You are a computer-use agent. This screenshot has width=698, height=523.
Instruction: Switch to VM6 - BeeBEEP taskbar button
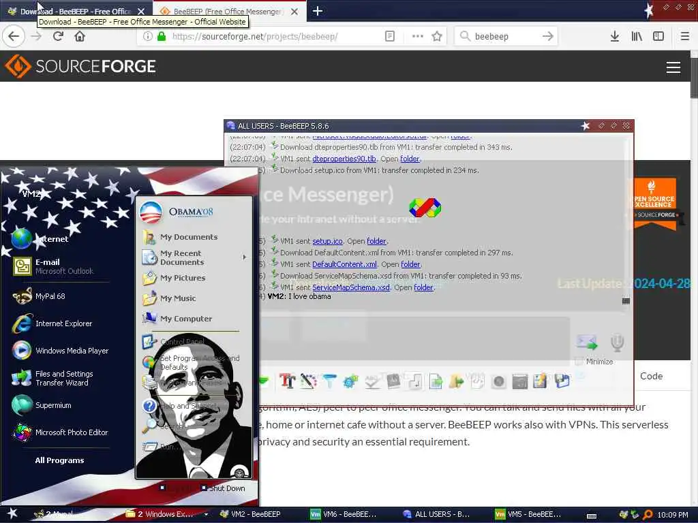(344, 515)
